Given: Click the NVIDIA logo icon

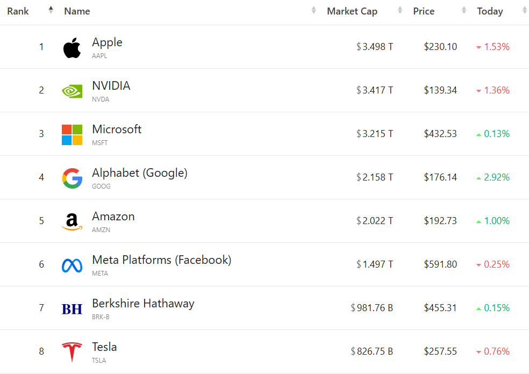Looking at the screenshot, I should (72, 91).
